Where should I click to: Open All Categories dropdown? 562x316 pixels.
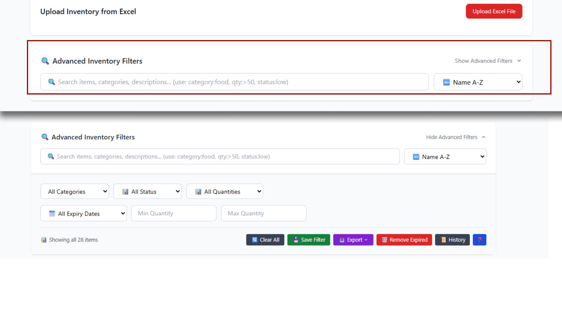tap(75, 191)
